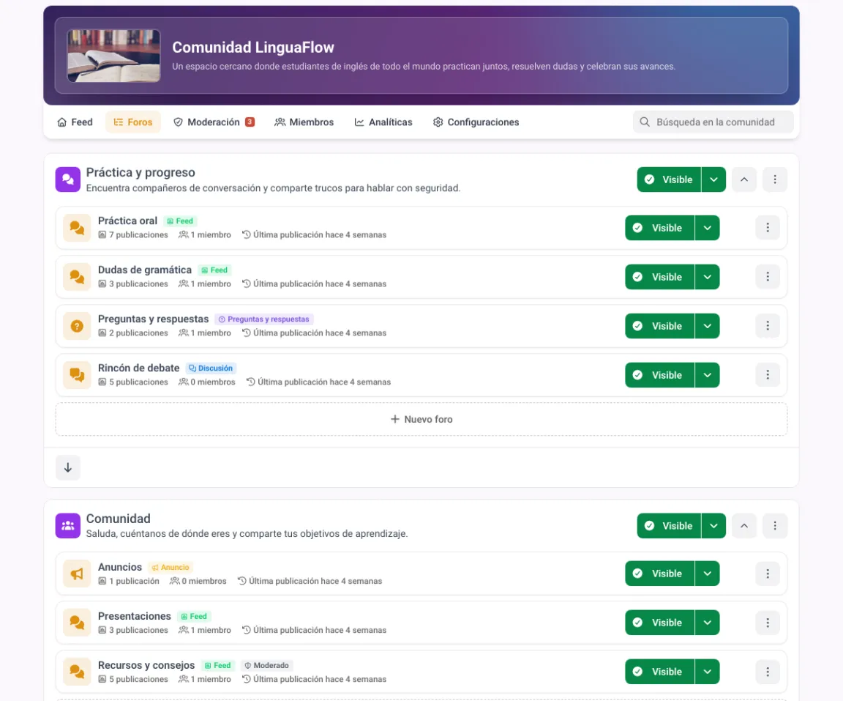Click the Anuncios megaphone icon
Viewport: 843px width, 701px height.
[x=77, y=574]
